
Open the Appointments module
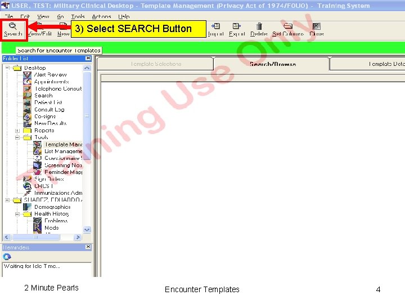(x=51, y=82)
